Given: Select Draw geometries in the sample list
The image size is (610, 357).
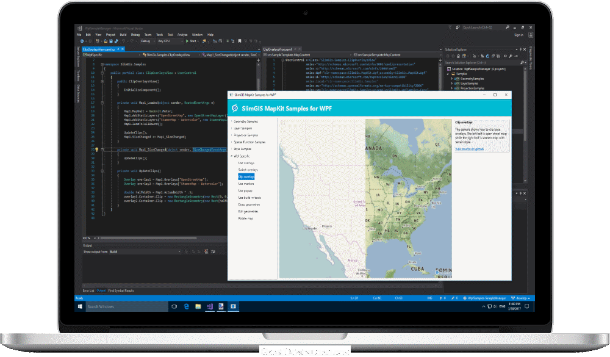Looking at the screenshot, I should (x=249, y=204).
